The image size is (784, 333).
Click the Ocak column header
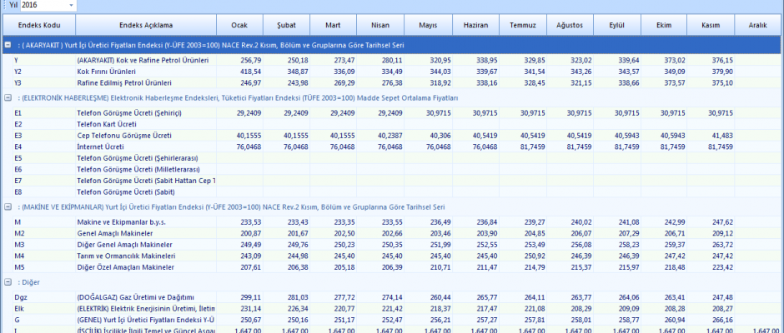click(x=239, y=25)
